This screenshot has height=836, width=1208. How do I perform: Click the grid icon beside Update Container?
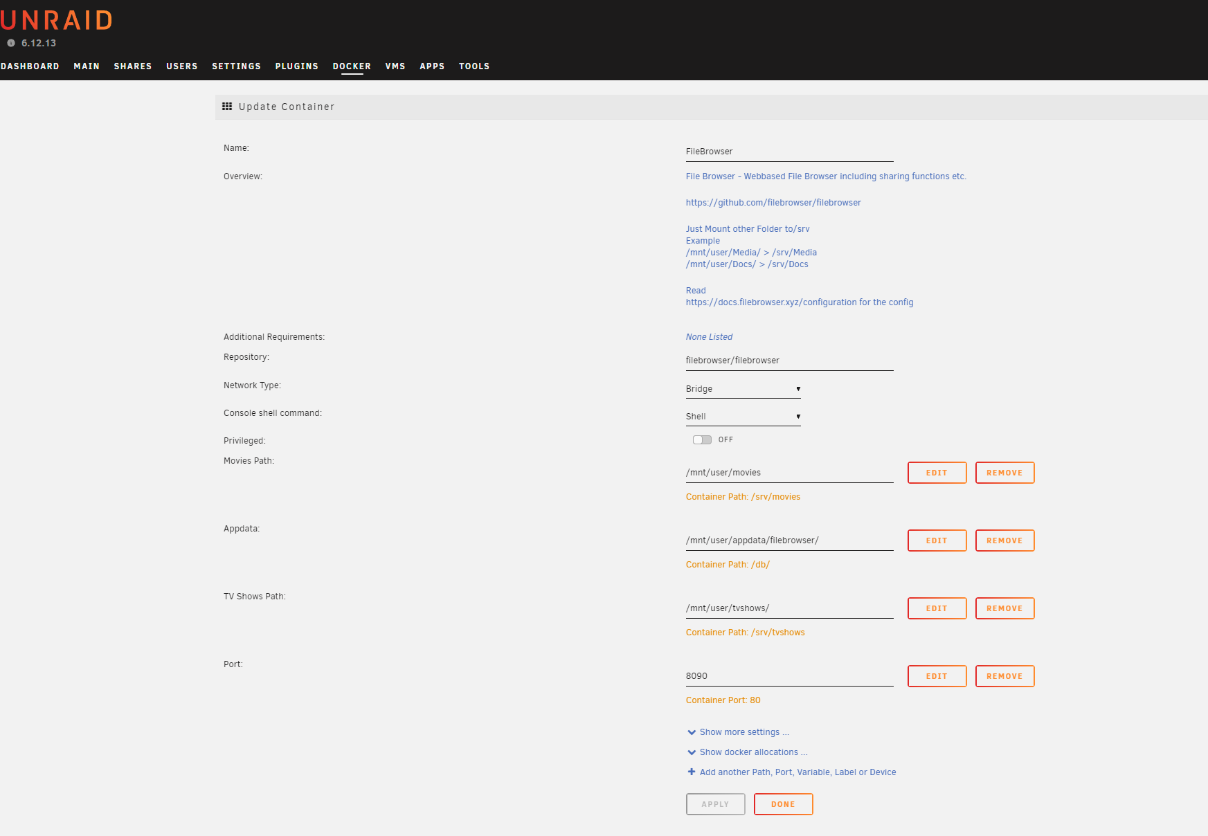tap(226, 107)
